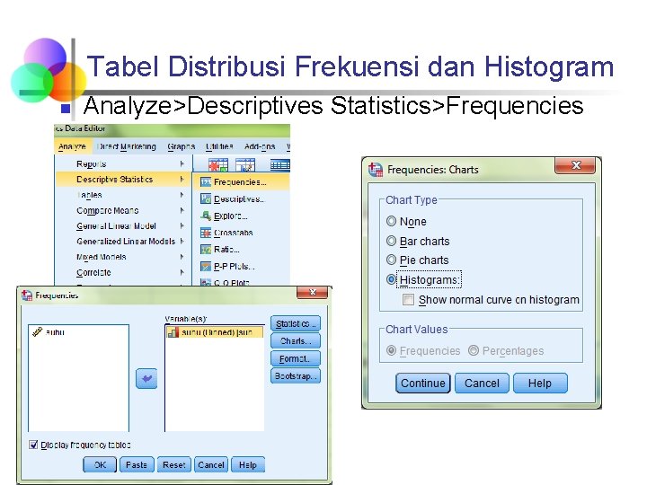
Task: Expand the Reports submenu arrow
Action: point(182,164)
